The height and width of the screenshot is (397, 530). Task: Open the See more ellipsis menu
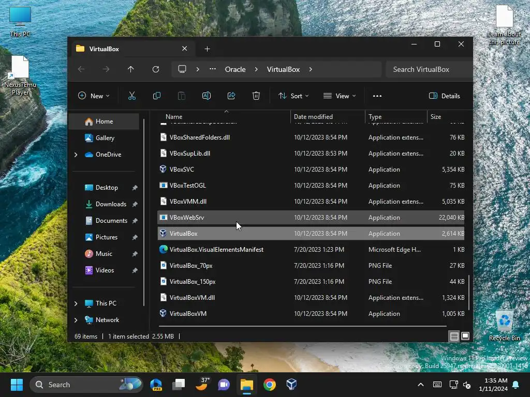click(x=377, y=96)
